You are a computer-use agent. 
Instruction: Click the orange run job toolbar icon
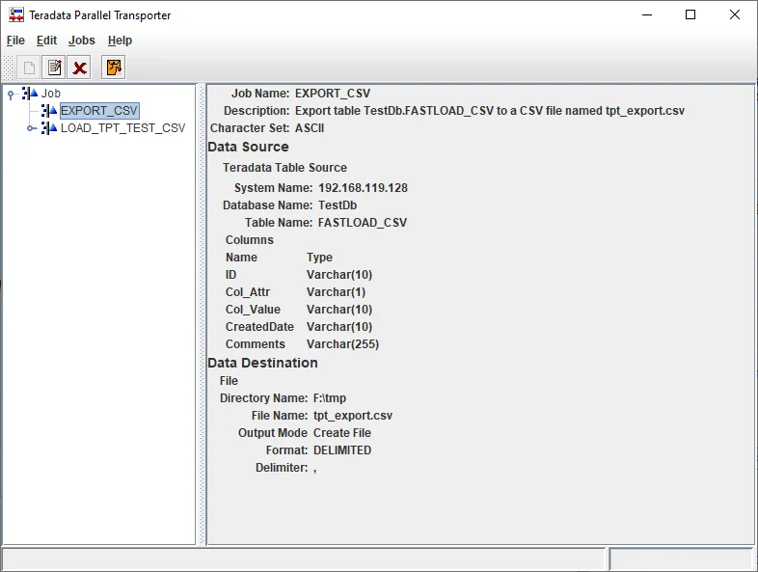[114, 68]
